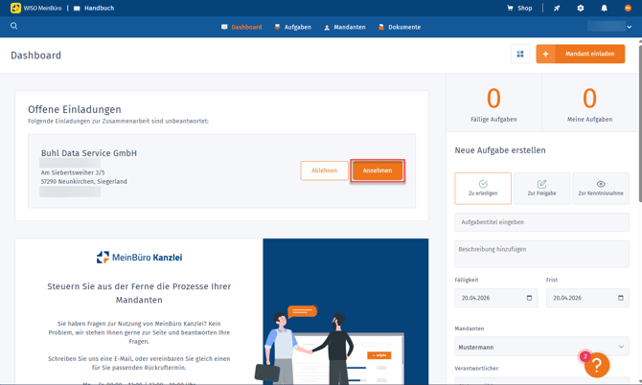Image resolution: width=642 pixels, height=385 pixels.
Task: Click the WISO MeinBüro logo icon
Action: [15, 8]
